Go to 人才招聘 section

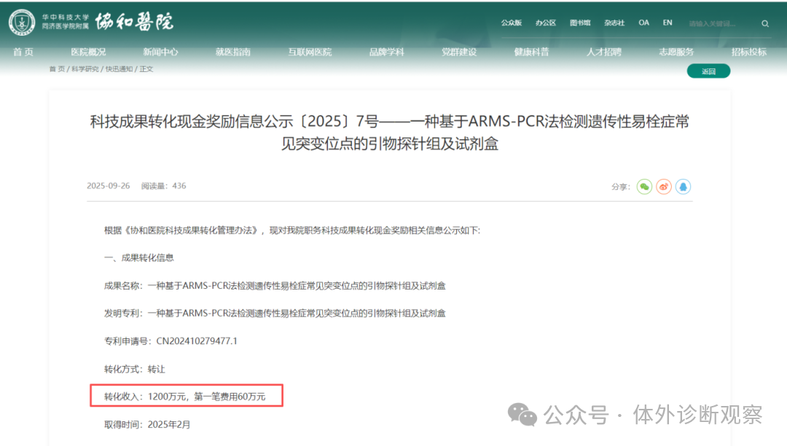(x=604, y=52)
